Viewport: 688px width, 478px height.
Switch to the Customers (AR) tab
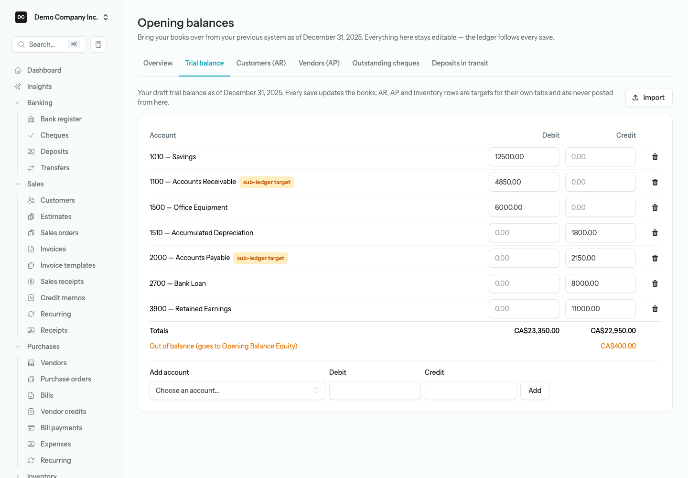click(261, 63)
